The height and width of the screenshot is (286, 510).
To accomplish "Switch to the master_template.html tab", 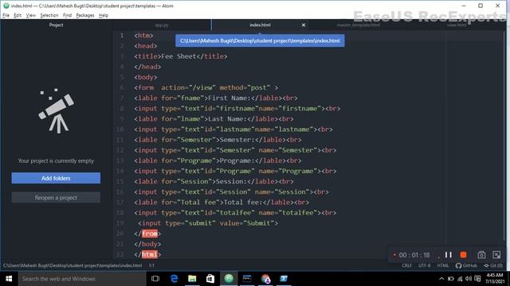I will (358, 25).
